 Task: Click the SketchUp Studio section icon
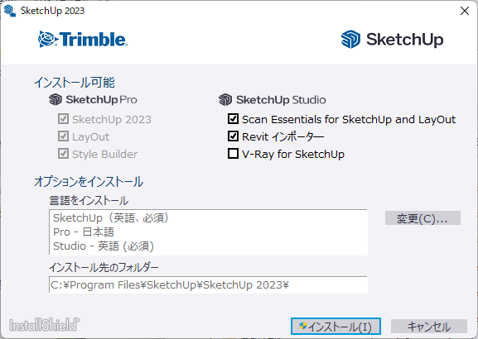tap(225, 100)
